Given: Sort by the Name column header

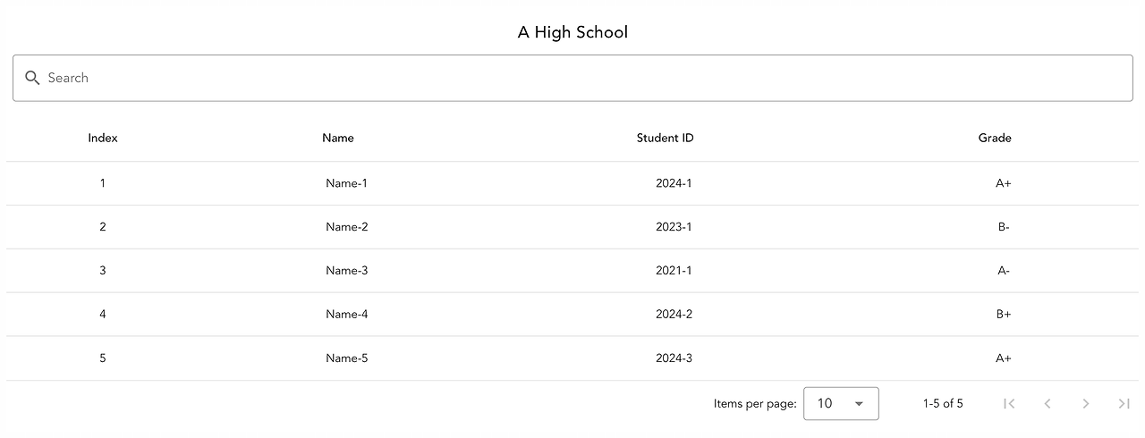Looking at the screenshot, I should (x=338, y=138).
